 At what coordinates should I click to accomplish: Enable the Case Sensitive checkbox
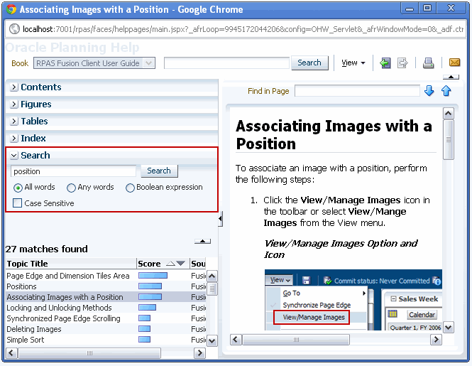17,203
